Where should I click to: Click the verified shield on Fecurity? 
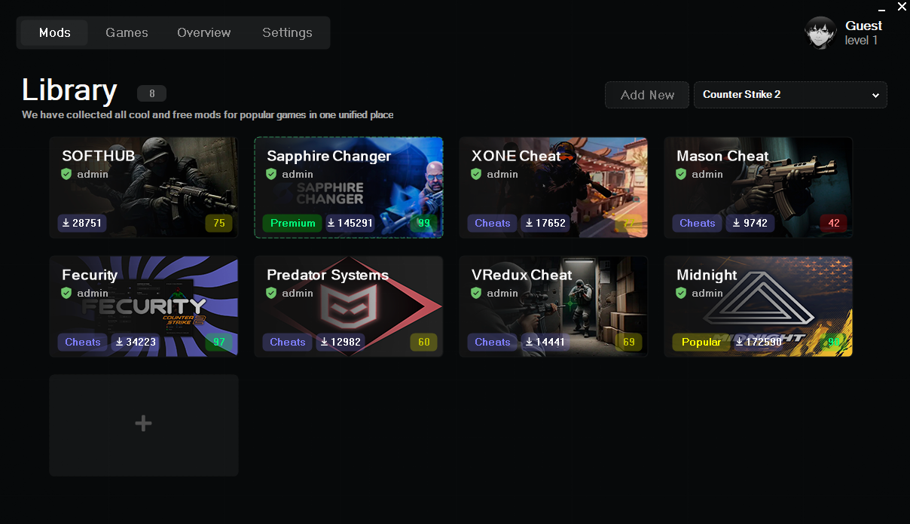(x=66, y=293)
